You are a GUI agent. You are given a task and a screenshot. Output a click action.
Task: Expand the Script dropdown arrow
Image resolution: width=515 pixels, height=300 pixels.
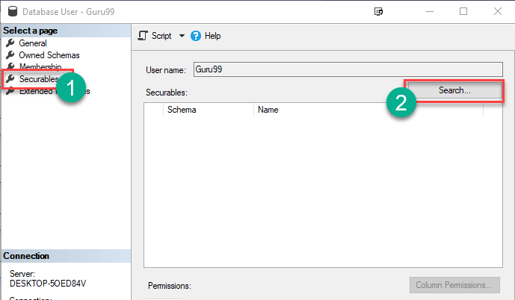point(182,36)
